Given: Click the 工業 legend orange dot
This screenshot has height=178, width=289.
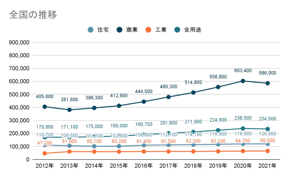Looking at the screenshot, I should tap(148, 30).
